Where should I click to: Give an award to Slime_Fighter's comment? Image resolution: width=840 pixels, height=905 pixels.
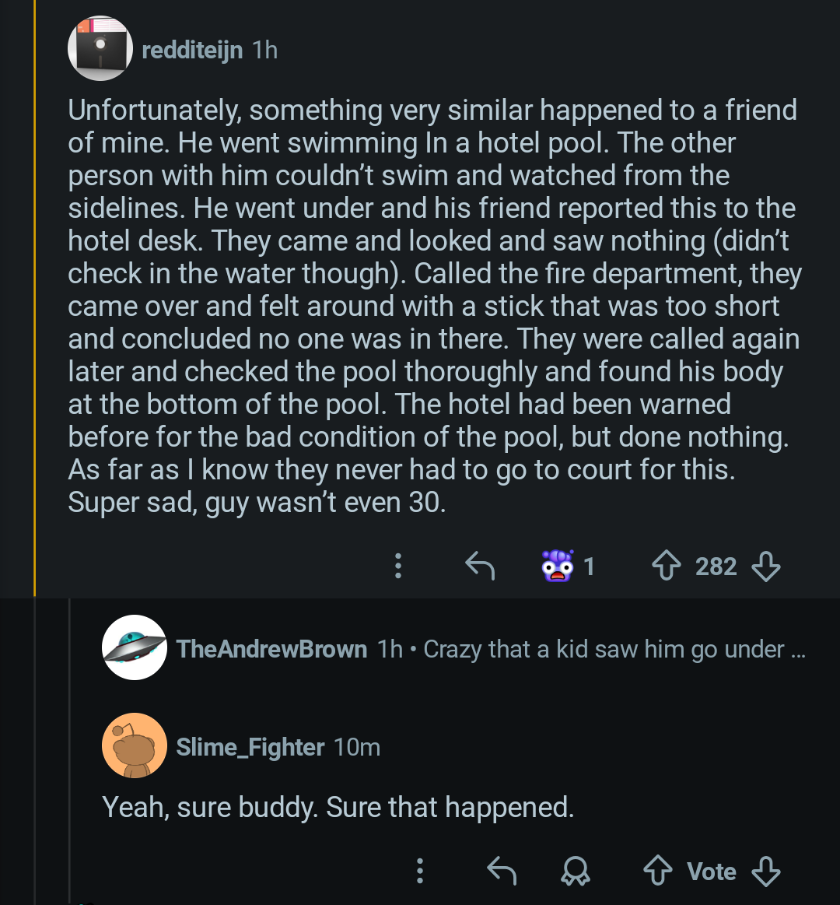pyautogui.click(x=576, y=871)
